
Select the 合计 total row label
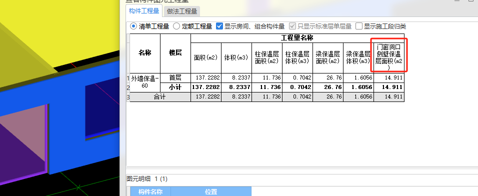tap(160, 97)
